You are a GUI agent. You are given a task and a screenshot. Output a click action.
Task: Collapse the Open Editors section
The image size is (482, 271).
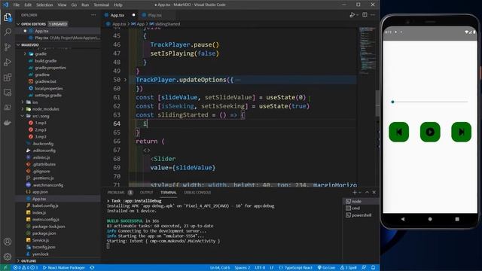[18, 24]
